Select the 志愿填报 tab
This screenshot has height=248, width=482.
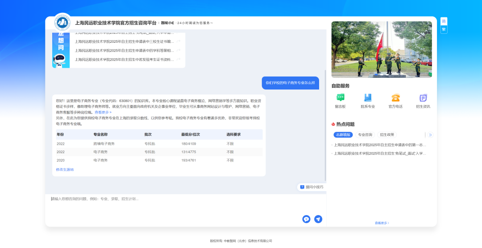point(343,135)
